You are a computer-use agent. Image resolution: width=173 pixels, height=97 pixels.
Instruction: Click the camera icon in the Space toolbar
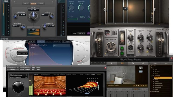(133, 63)
